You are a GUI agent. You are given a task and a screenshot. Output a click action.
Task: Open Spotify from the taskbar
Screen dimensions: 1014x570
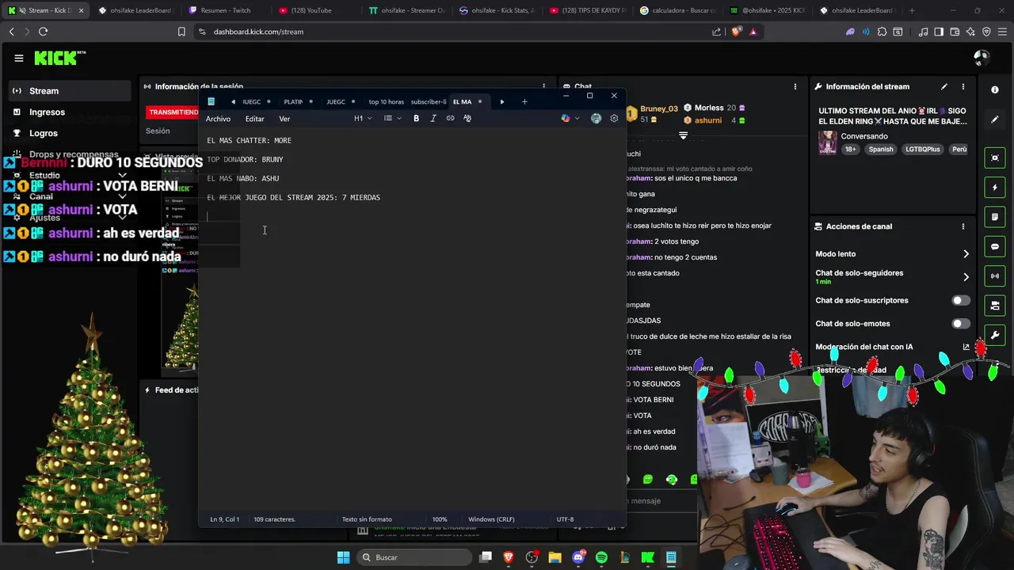[x=601, y=557]
